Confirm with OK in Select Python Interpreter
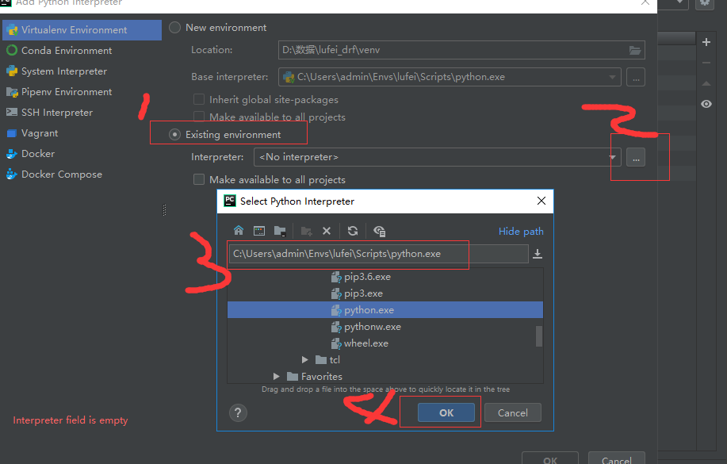This screenshot has height=464, width=727. [446, 412]
